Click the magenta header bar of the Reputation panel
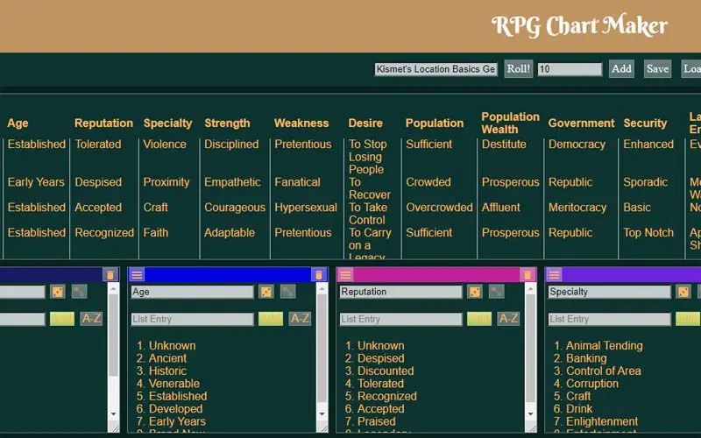This screenshot has height=438, width=701. (x=436, y=275)
